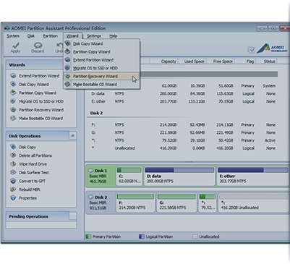The width and height of the screenshot is (290, 264).
Task: Select the 416.20GB Unallocated block
Action: point(254,203)
